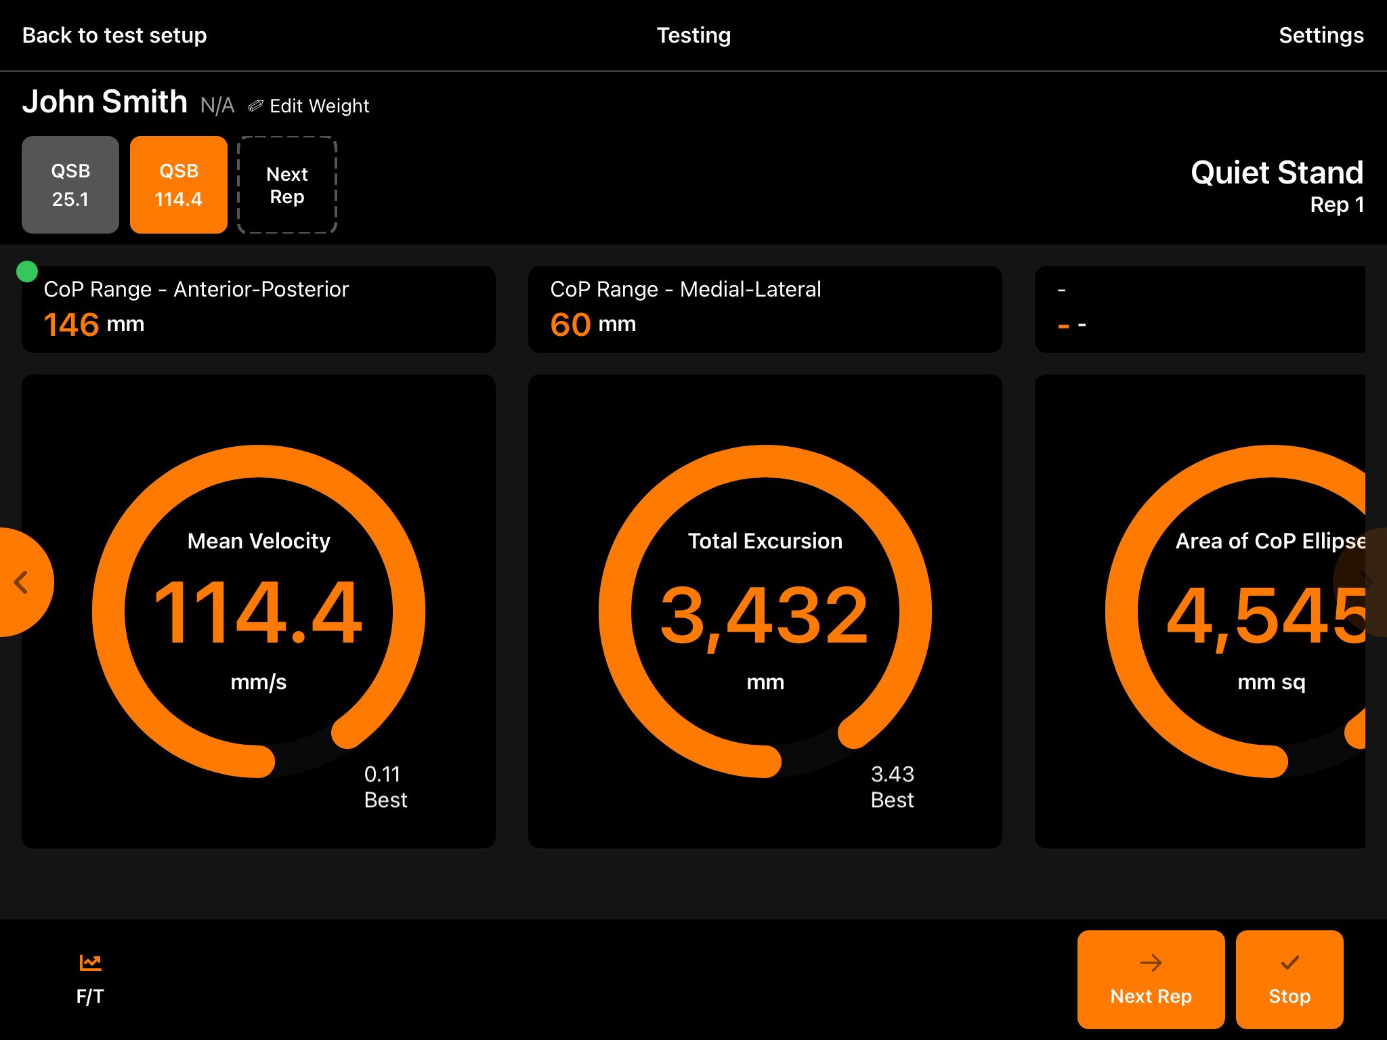Screen dimensions: 1387x1040
Task: Open CoP Range Medial-Lateral metric card
Action: point(765,309)
